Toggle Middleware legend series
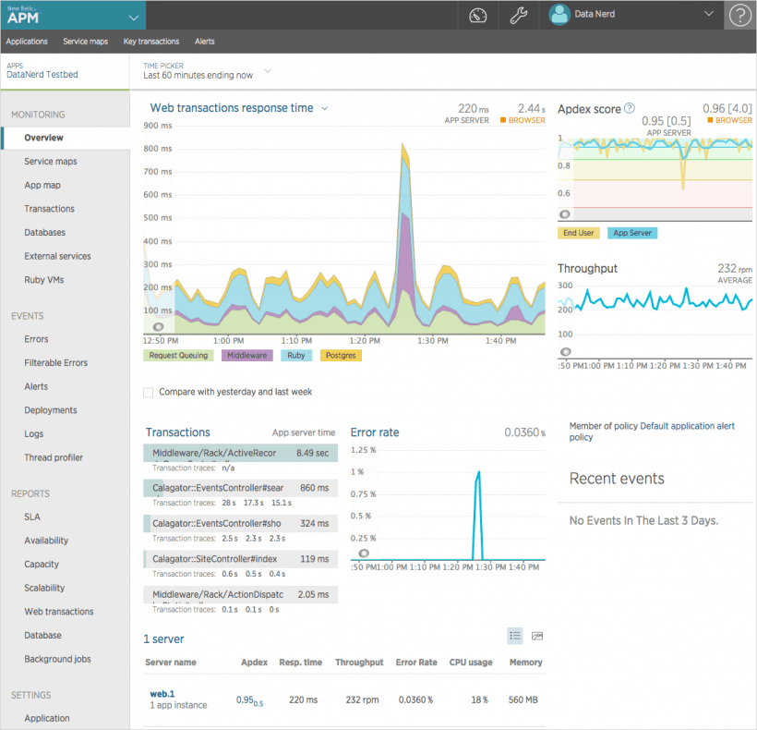The height and width of the screenshot is (730, 757). 246,356
